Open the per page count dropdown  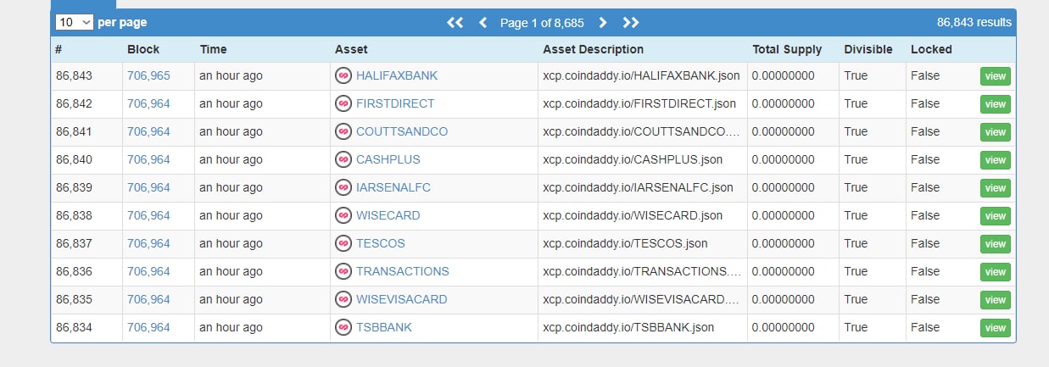click(x=74, y=23)
